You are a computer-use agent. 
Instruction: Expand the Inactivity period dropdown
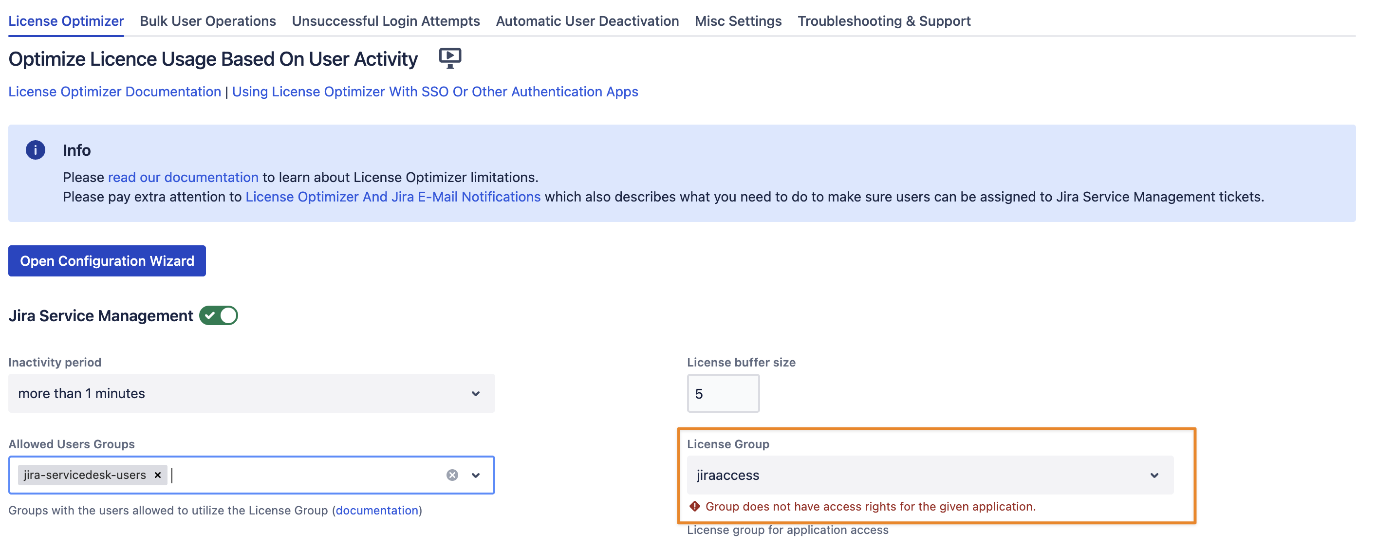point(251,393)
